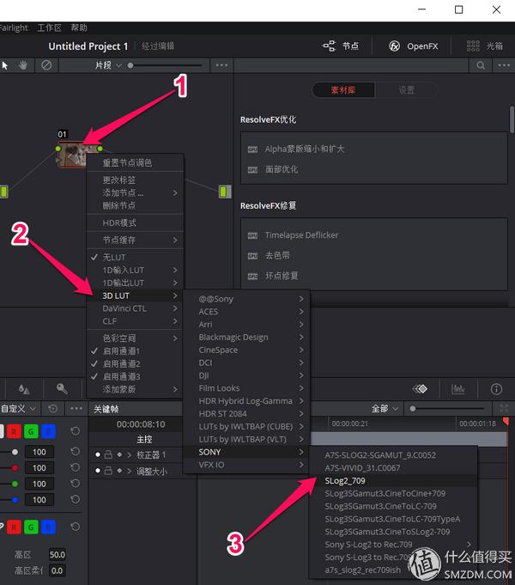Click the key icon in the color toolbar
Viewport: 515px width, 585px height.
coord(62,388)
